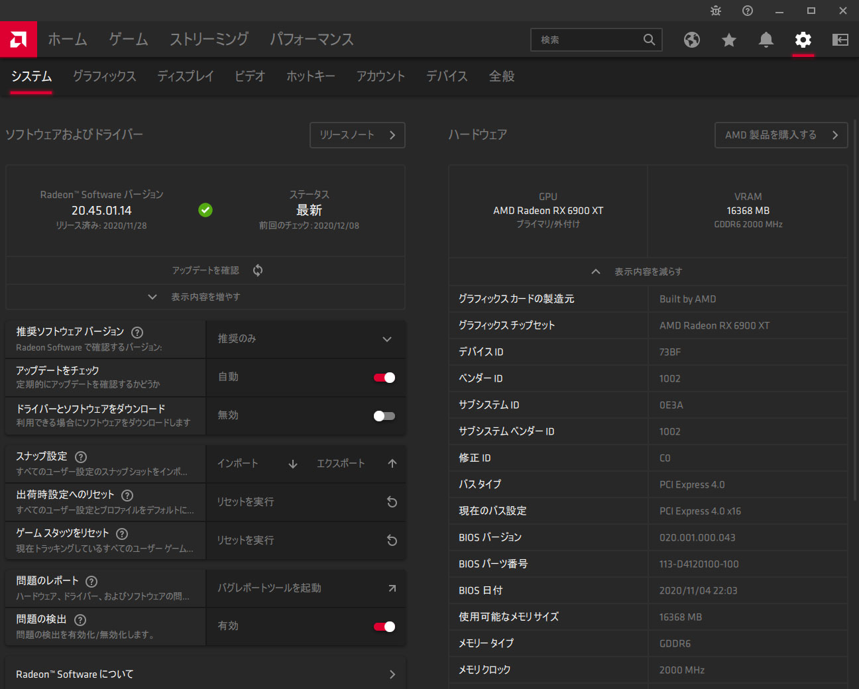Show help for 推奨ソフトウェア バージョン
Viewport: 859px width, 689px height.
(137, 333)
